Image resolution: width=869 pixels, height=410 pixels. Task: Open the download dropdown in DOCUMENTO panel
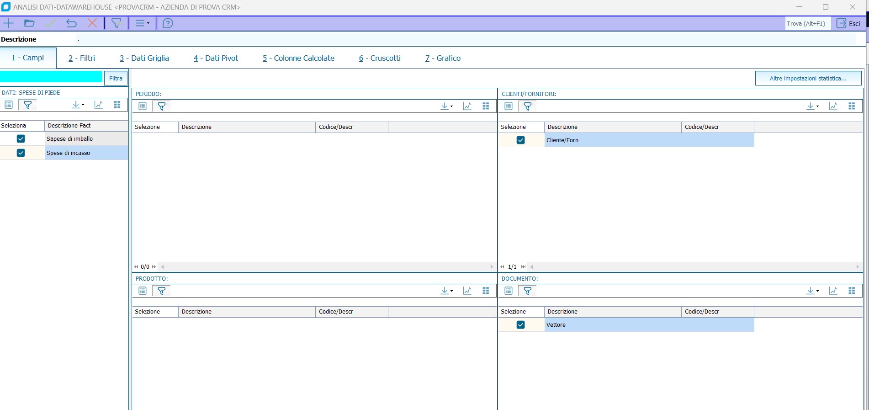[812, 291]
